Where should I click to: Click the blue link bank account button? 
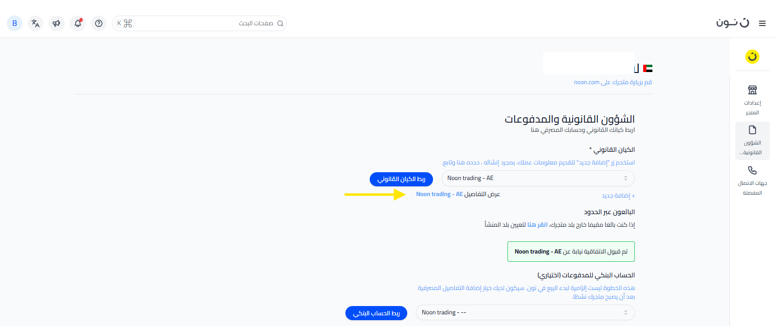click(376, 313)
